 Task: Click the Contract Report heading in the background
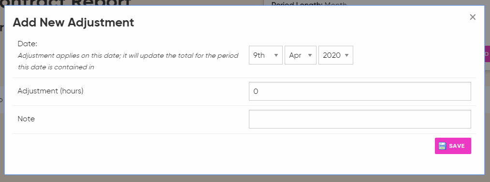tap(66, 3)
